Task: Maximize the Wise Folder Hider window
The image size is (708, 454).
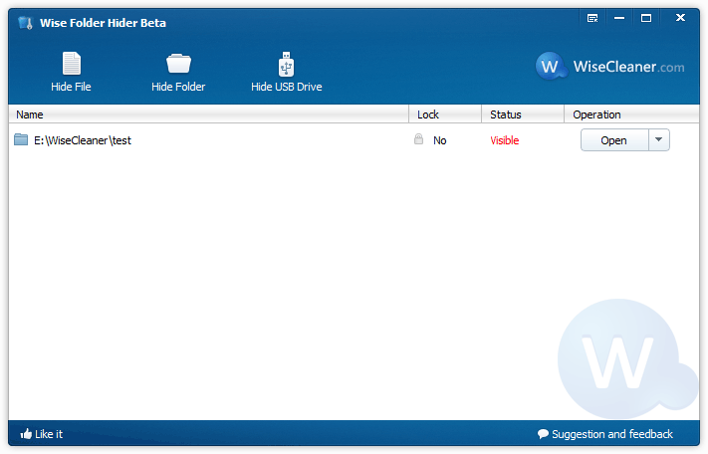Action: point(646,18)
